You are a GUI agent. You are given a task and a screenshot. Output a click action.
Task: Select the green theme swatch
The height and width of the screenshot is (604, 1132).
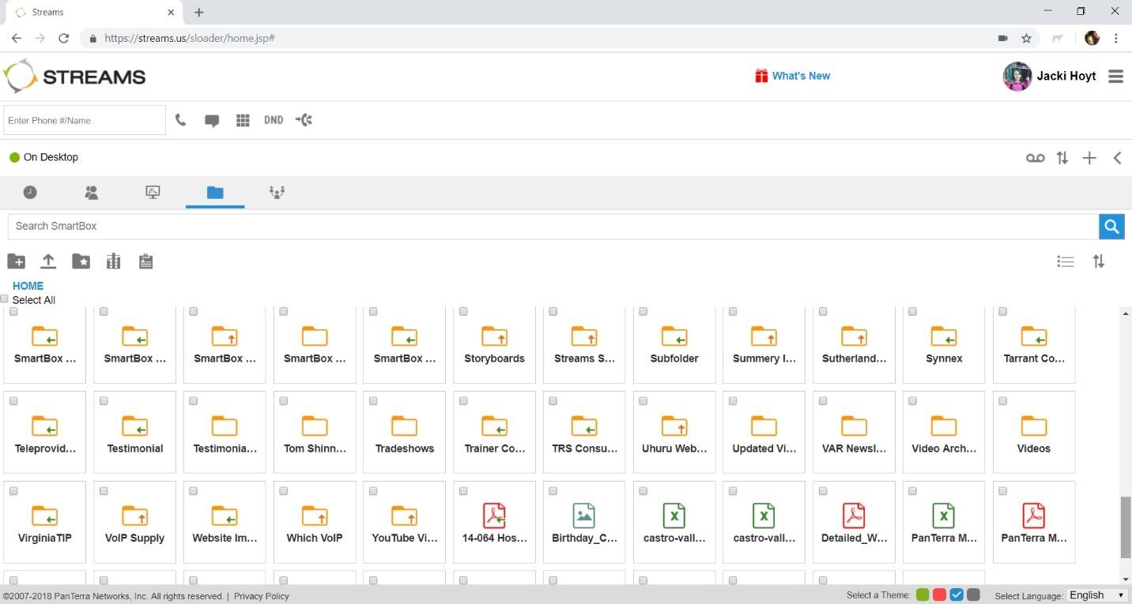pyautogui.click(x=923, y=595)
